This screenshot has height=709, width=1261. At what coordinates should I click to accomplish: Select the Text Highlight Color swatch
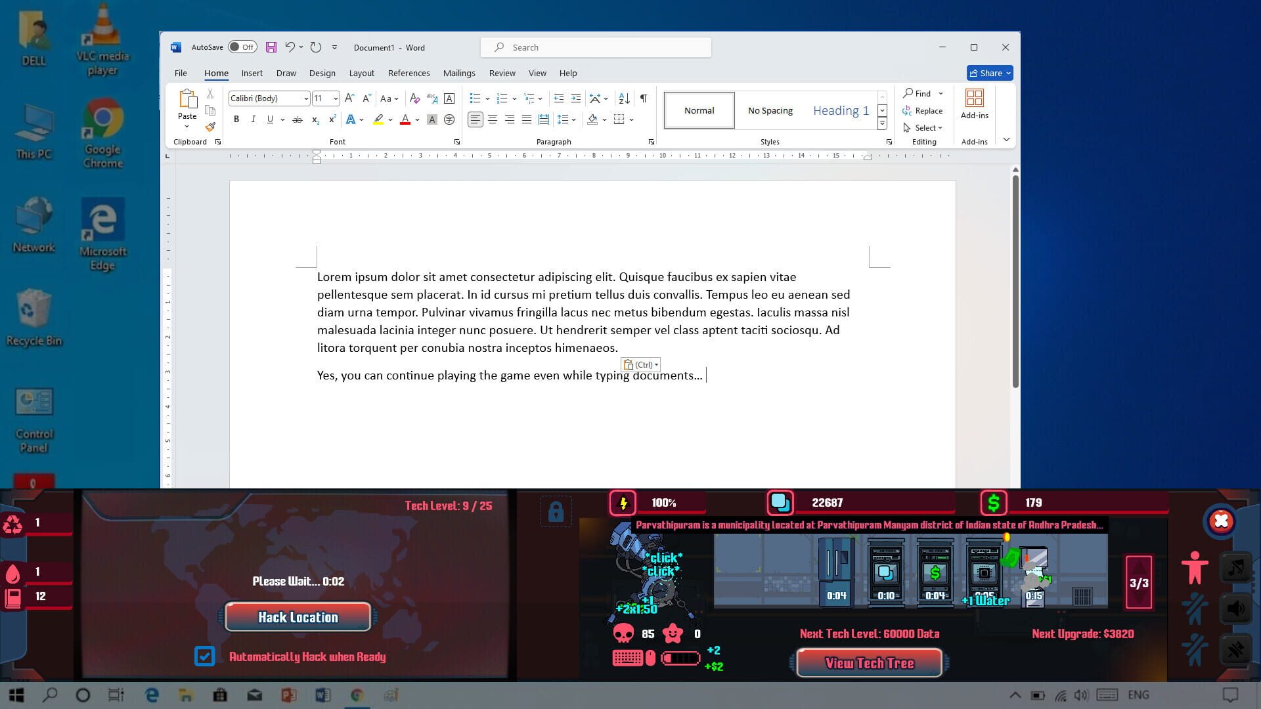pos(379,119)
